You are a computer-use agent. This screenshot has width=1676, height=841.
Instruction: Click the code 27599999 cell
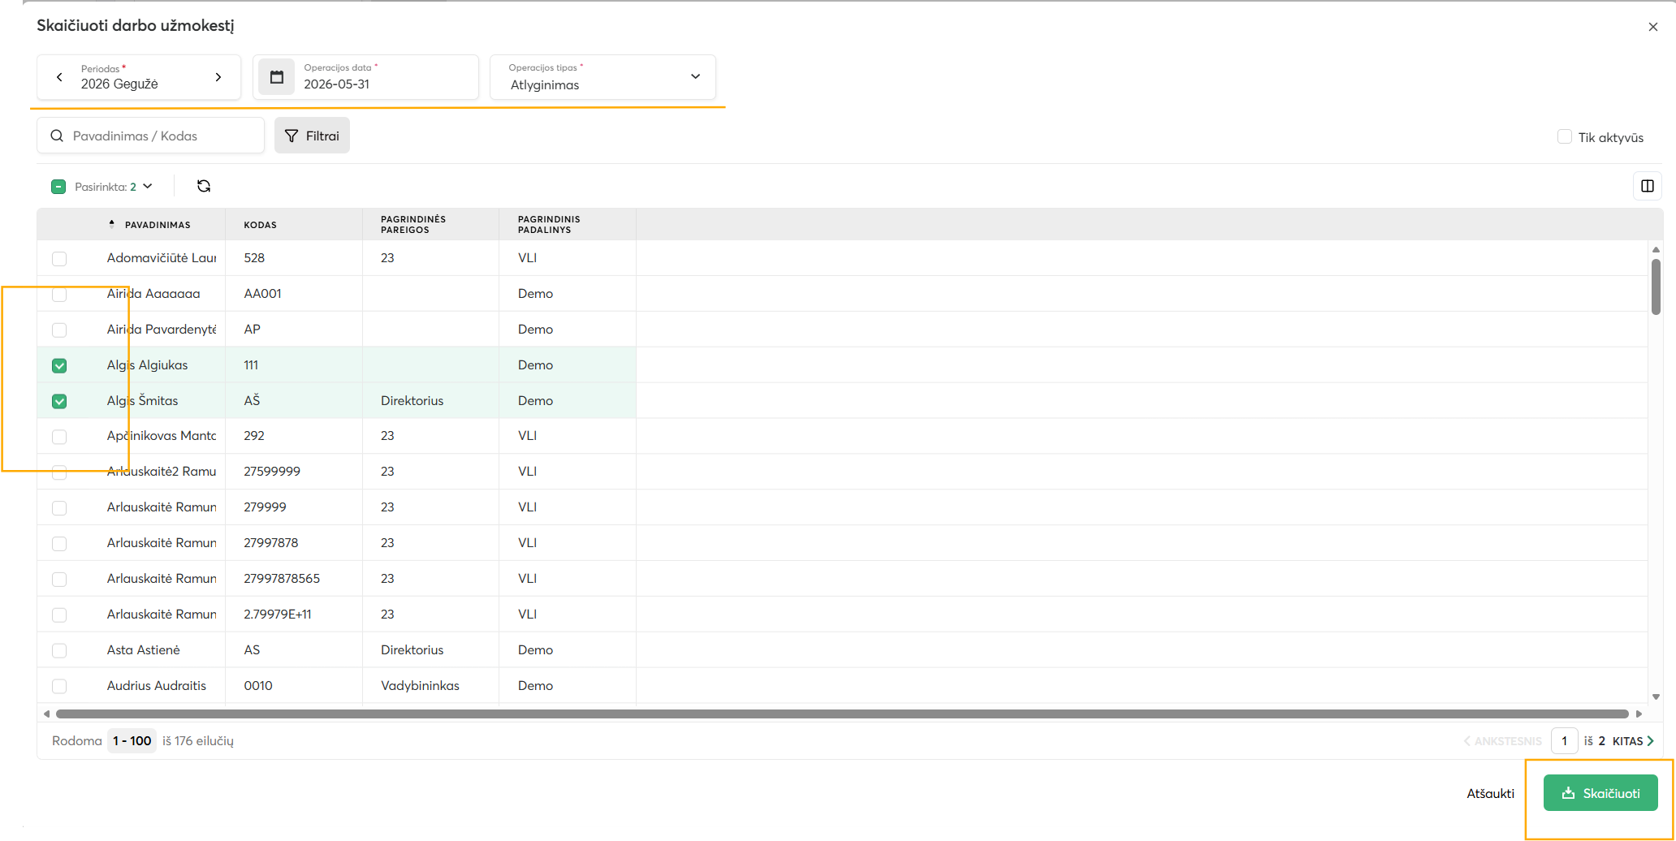(x=272, y=472)
